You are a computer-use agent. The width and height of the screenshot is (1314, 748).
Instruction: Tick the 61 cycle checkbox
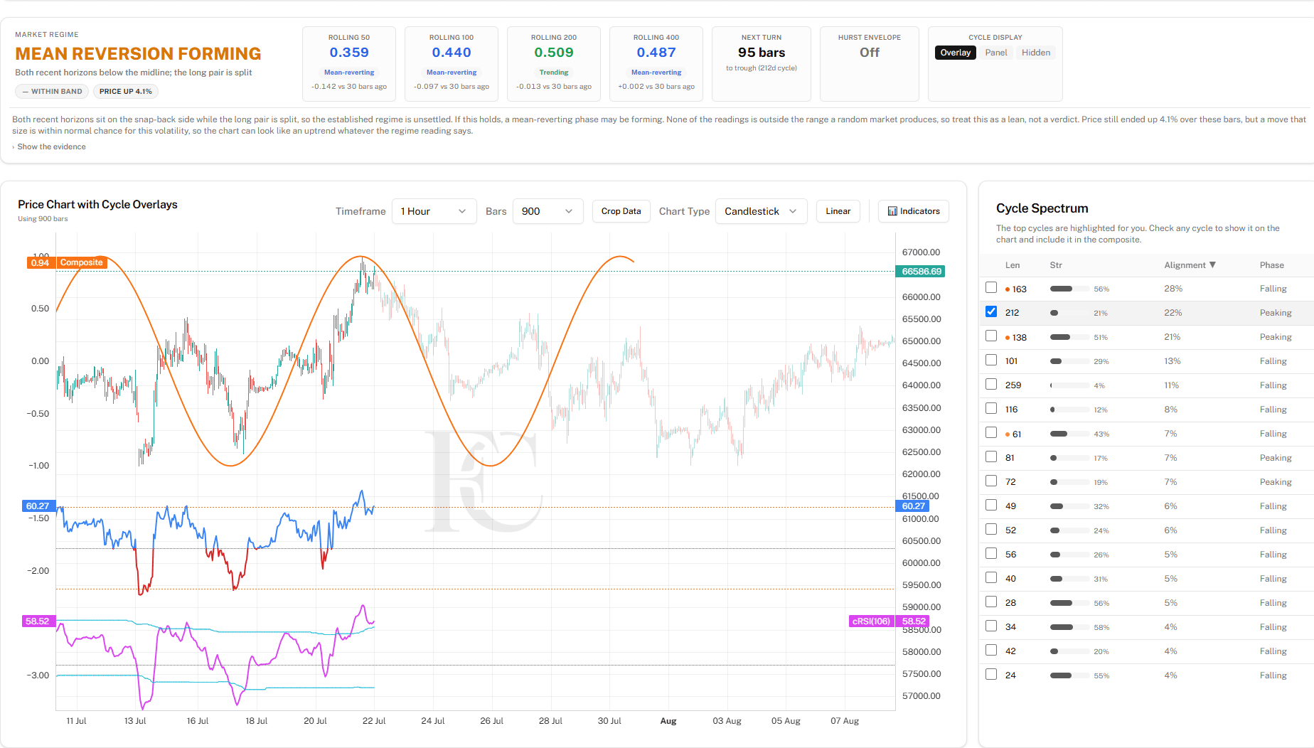[991, 433]
